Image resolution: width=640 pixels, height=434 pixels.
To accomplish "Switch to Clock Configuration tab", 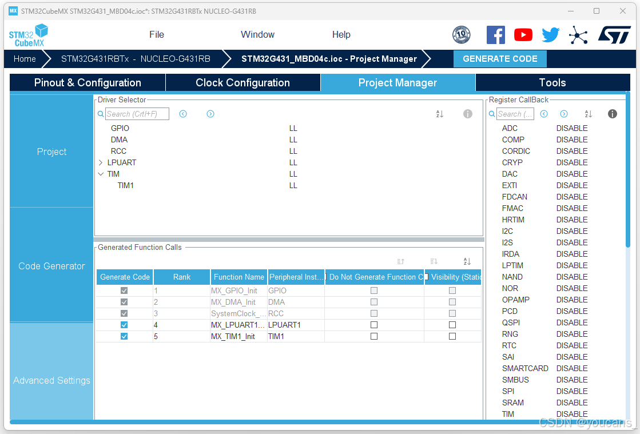I will click(x=243, y=83).
